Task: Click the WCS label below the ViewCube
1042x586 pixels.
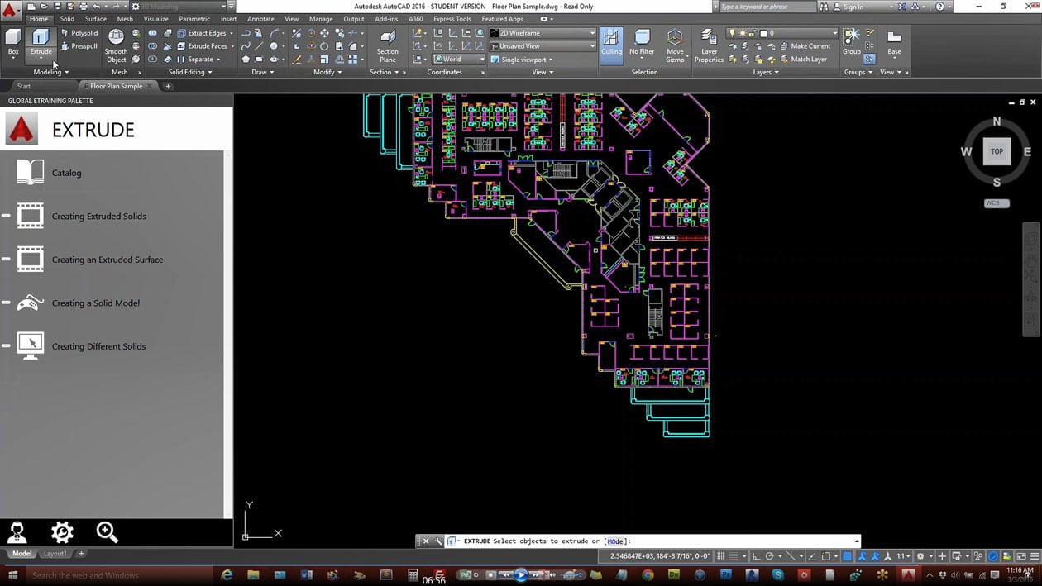Action: click(x=996, y=203)
